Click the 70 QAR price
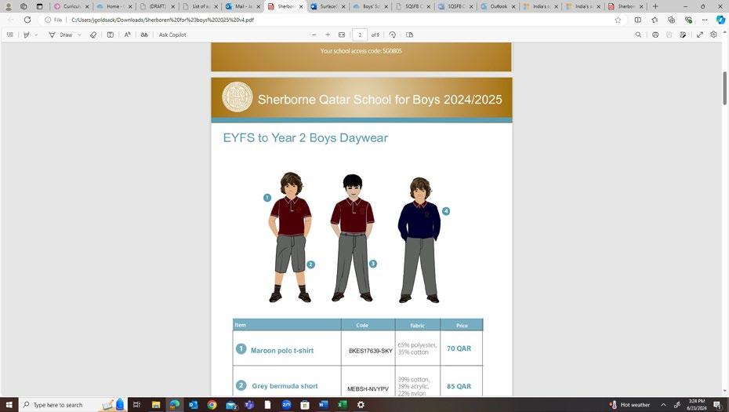This screenshot has width=729, height=412. [x=459, y=348]
